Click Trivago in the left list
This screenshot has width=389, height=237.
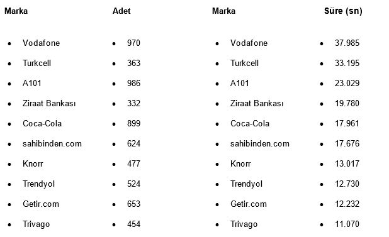point(37,224)
